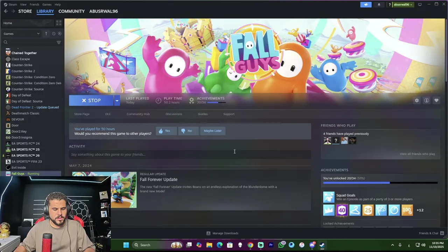Open the Fall Guys settings gear
This screenshot has height=252, width=448.
click(416, 100)
